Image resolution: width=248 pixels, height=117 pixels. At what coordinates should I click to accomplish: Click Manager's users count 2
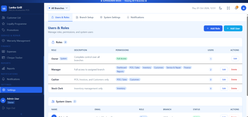click(211, 70)
